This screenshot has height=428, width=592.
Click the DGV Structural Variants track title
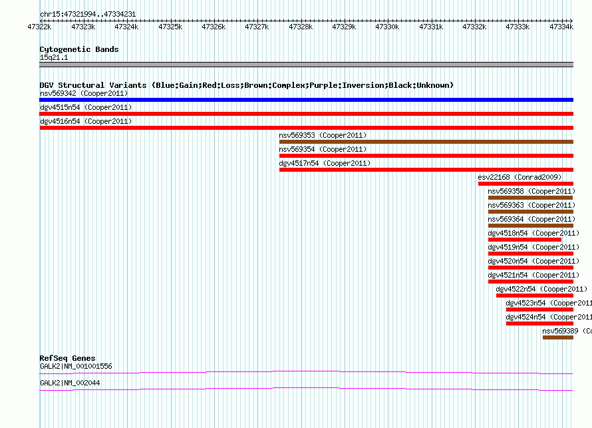(x=246, y=85)
